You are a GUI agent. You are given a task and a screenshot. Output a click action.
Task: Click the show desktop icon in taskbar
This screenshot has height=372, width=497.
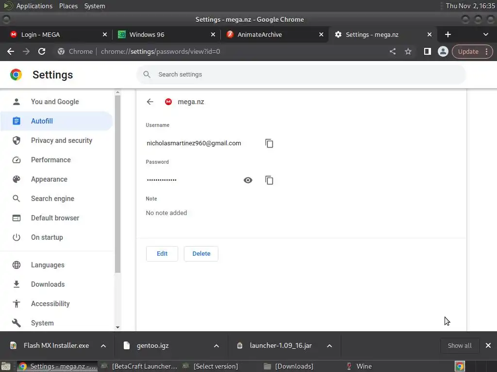point(6,366)
